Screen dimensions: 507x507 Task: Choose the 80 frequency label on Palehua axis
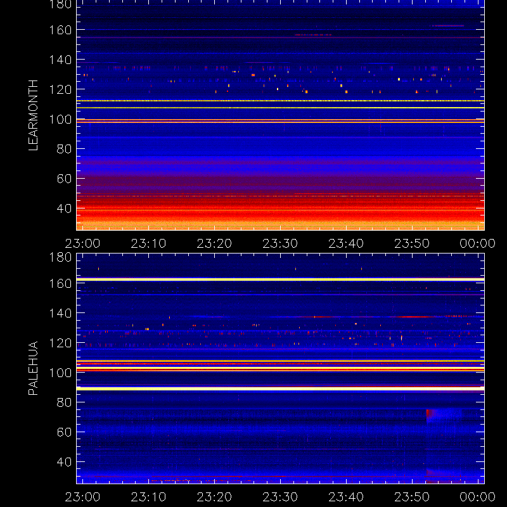coord(65,402)
